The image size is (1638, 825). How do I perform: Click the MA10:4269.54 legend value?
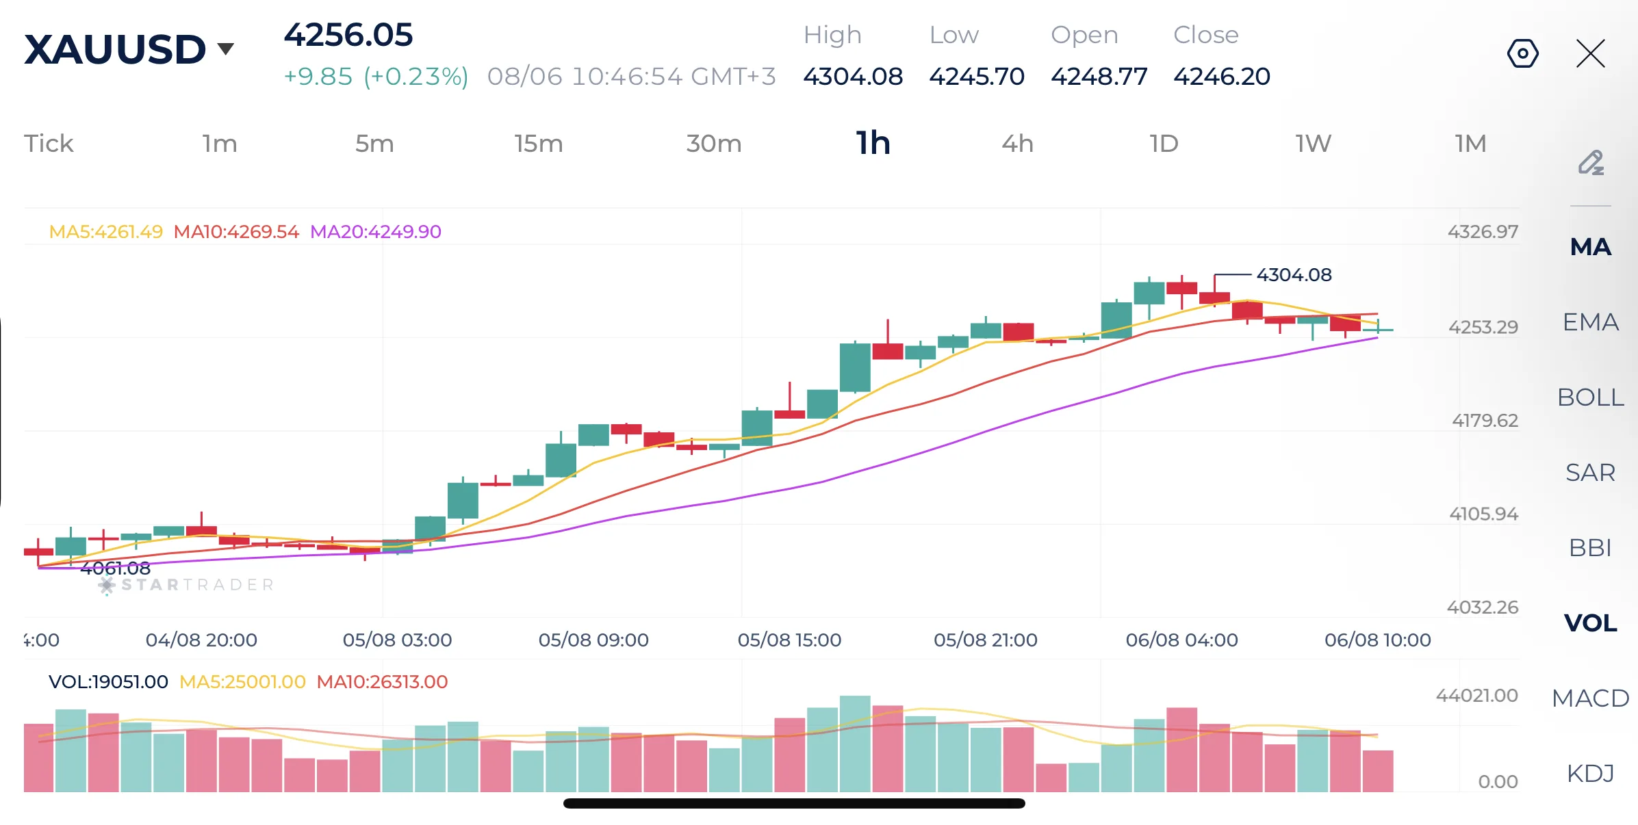(236, 232)
